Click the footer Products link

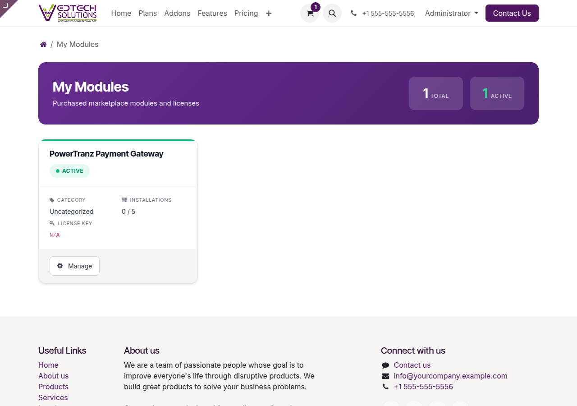click(x=53, y=387)
